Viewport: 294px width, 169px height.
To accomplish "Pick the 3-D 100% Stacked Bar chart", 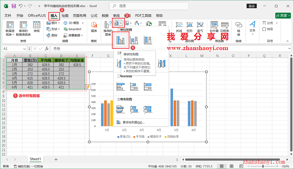I will tap(148, 110).
